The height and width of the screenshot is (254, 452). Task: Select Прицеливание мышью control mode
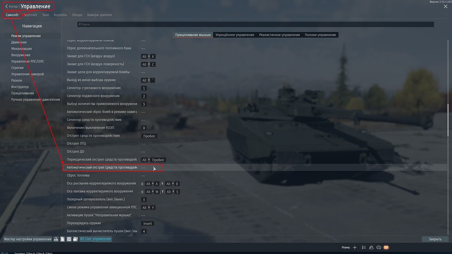[x=193, y=35]
